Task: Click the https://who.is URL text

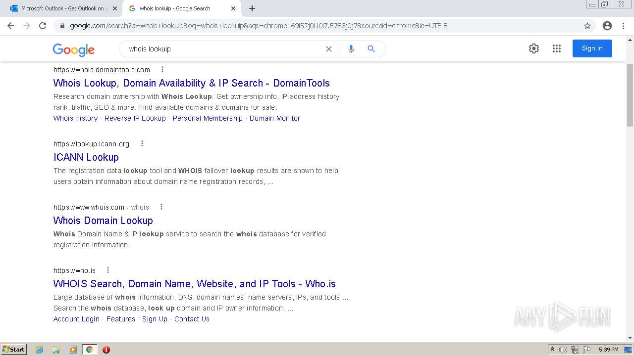Action: coord(74,270)
